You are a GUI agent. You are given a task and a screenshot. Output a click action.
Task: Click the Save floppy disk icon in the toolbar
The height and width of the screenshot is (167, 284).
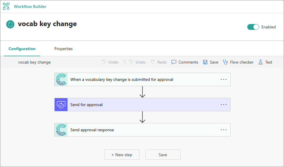pyautogui.click(x=205, y=62)
